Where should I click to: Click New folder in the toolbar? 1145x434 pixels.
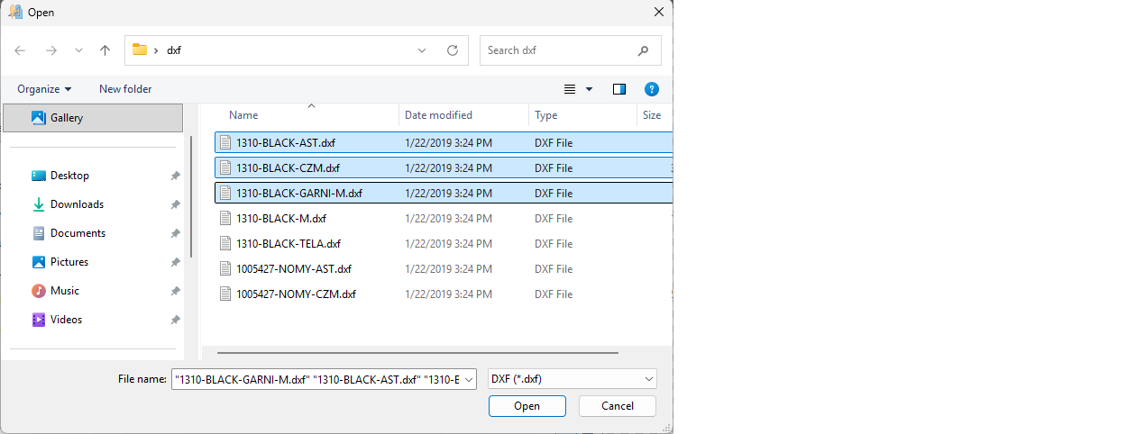125,89
